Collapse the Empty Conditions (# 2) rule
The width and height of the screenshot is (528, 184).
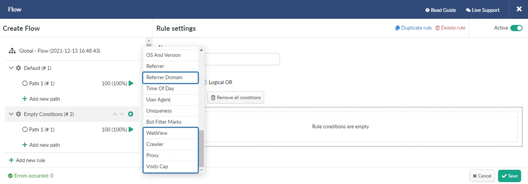tap(11, 114)
